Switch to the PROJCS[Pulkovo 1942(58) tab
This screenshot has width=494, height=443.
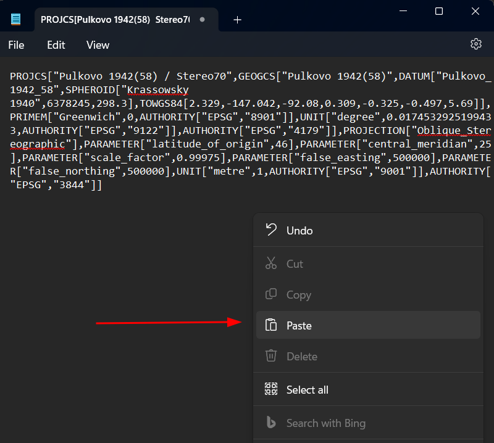tap(114, 20)
